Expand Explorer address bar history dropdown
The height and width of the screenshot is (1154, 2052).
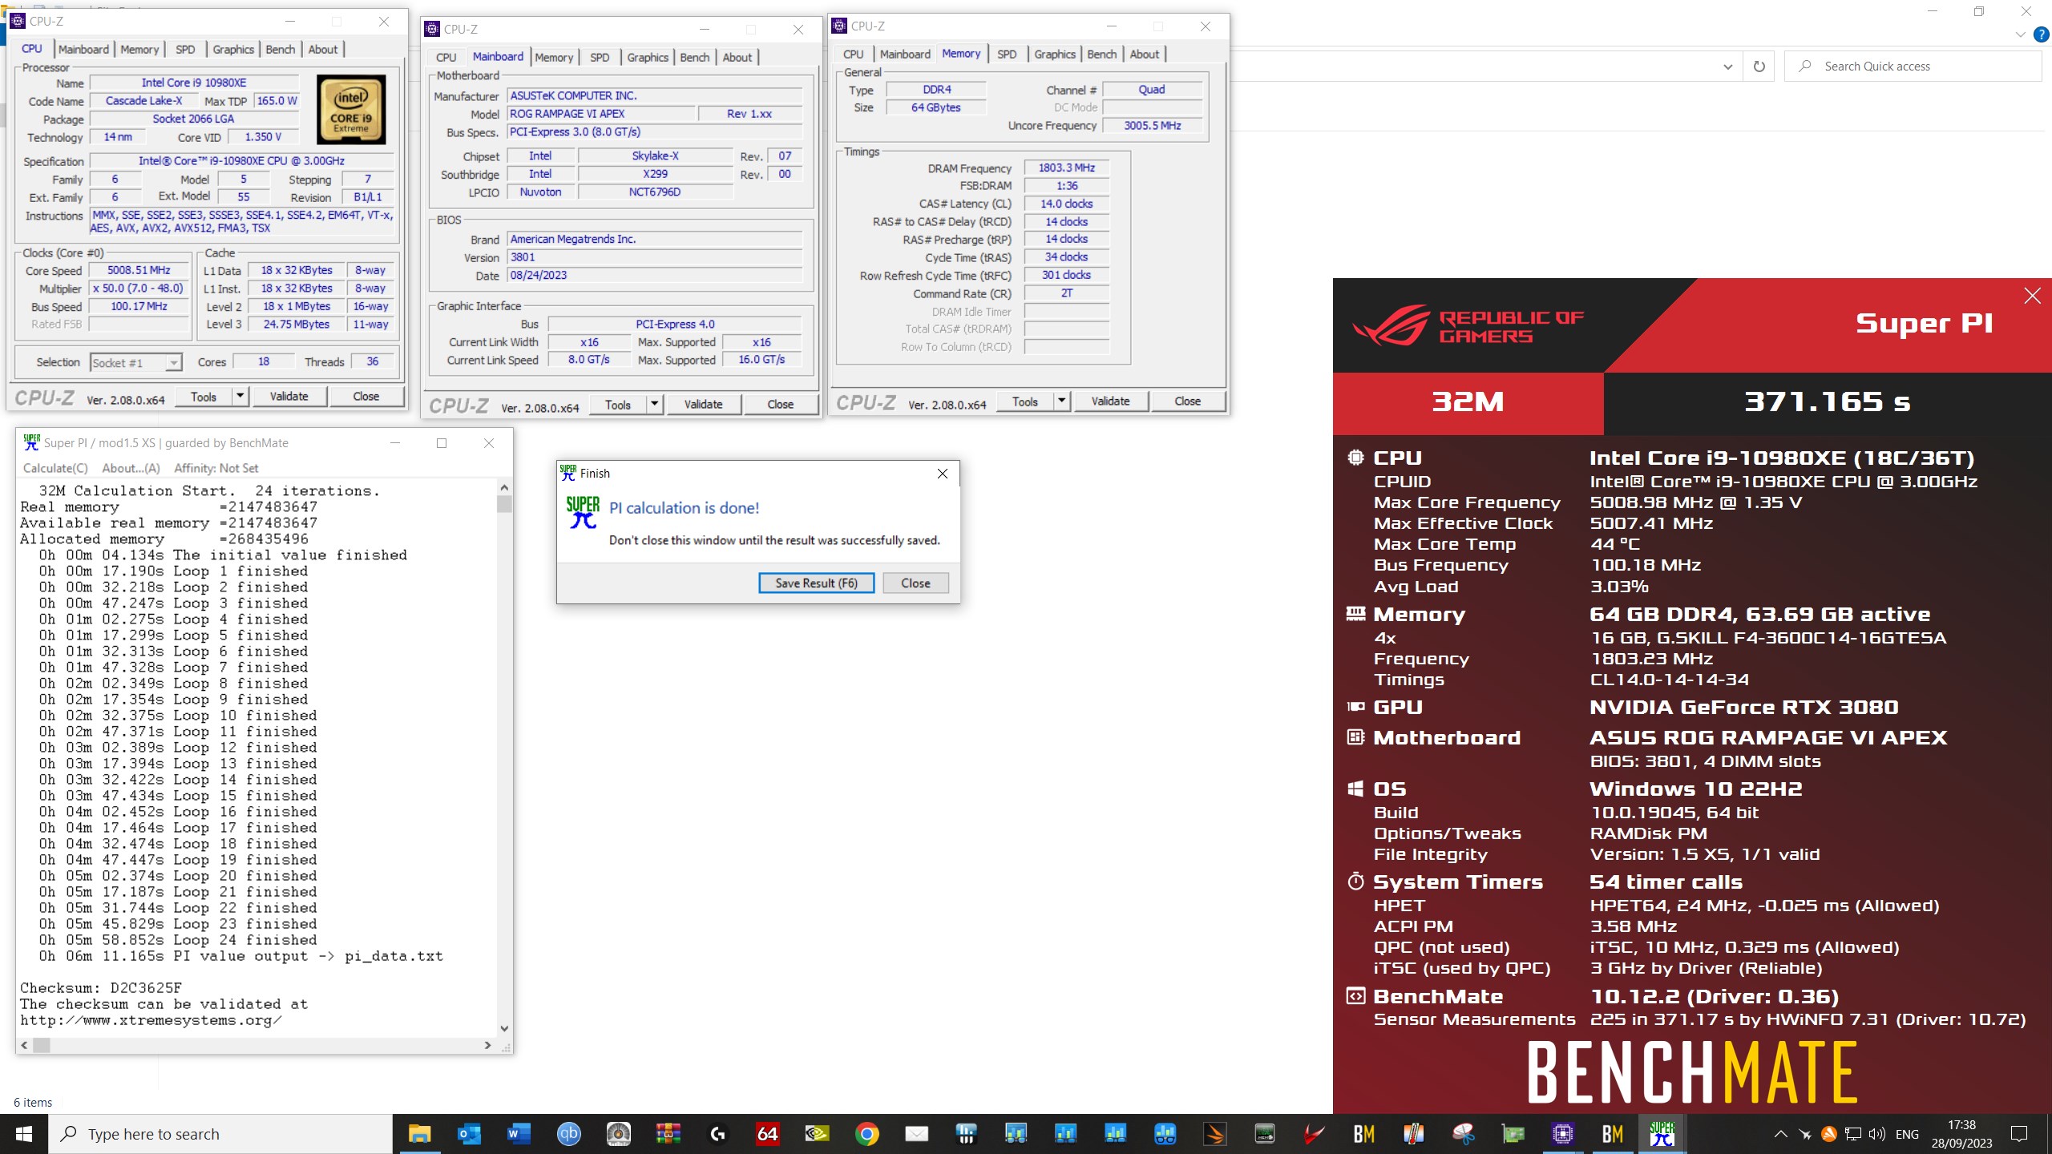point(1727,67)
